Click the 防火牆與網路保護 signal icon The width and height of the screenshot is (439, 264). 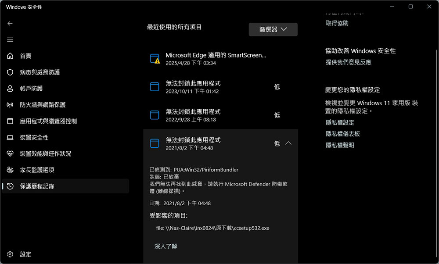10,105
